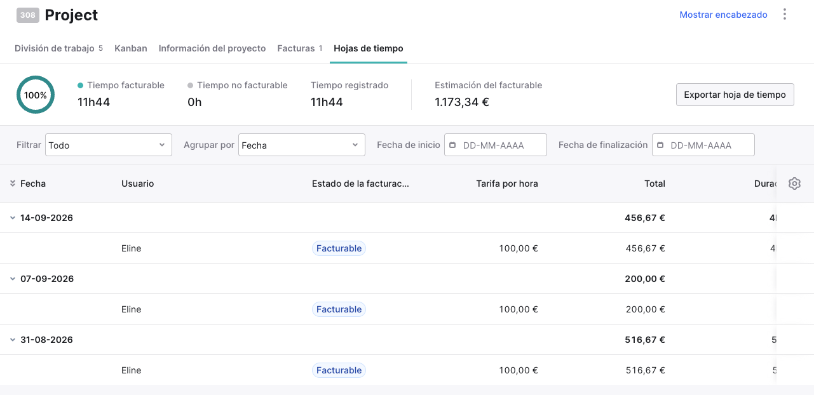Click Facturable badge in 456,67 € row
This screenshot has width=814, height=395.
339,248
